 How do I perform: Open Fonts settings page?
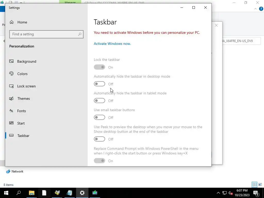click(x=21, y=111)
